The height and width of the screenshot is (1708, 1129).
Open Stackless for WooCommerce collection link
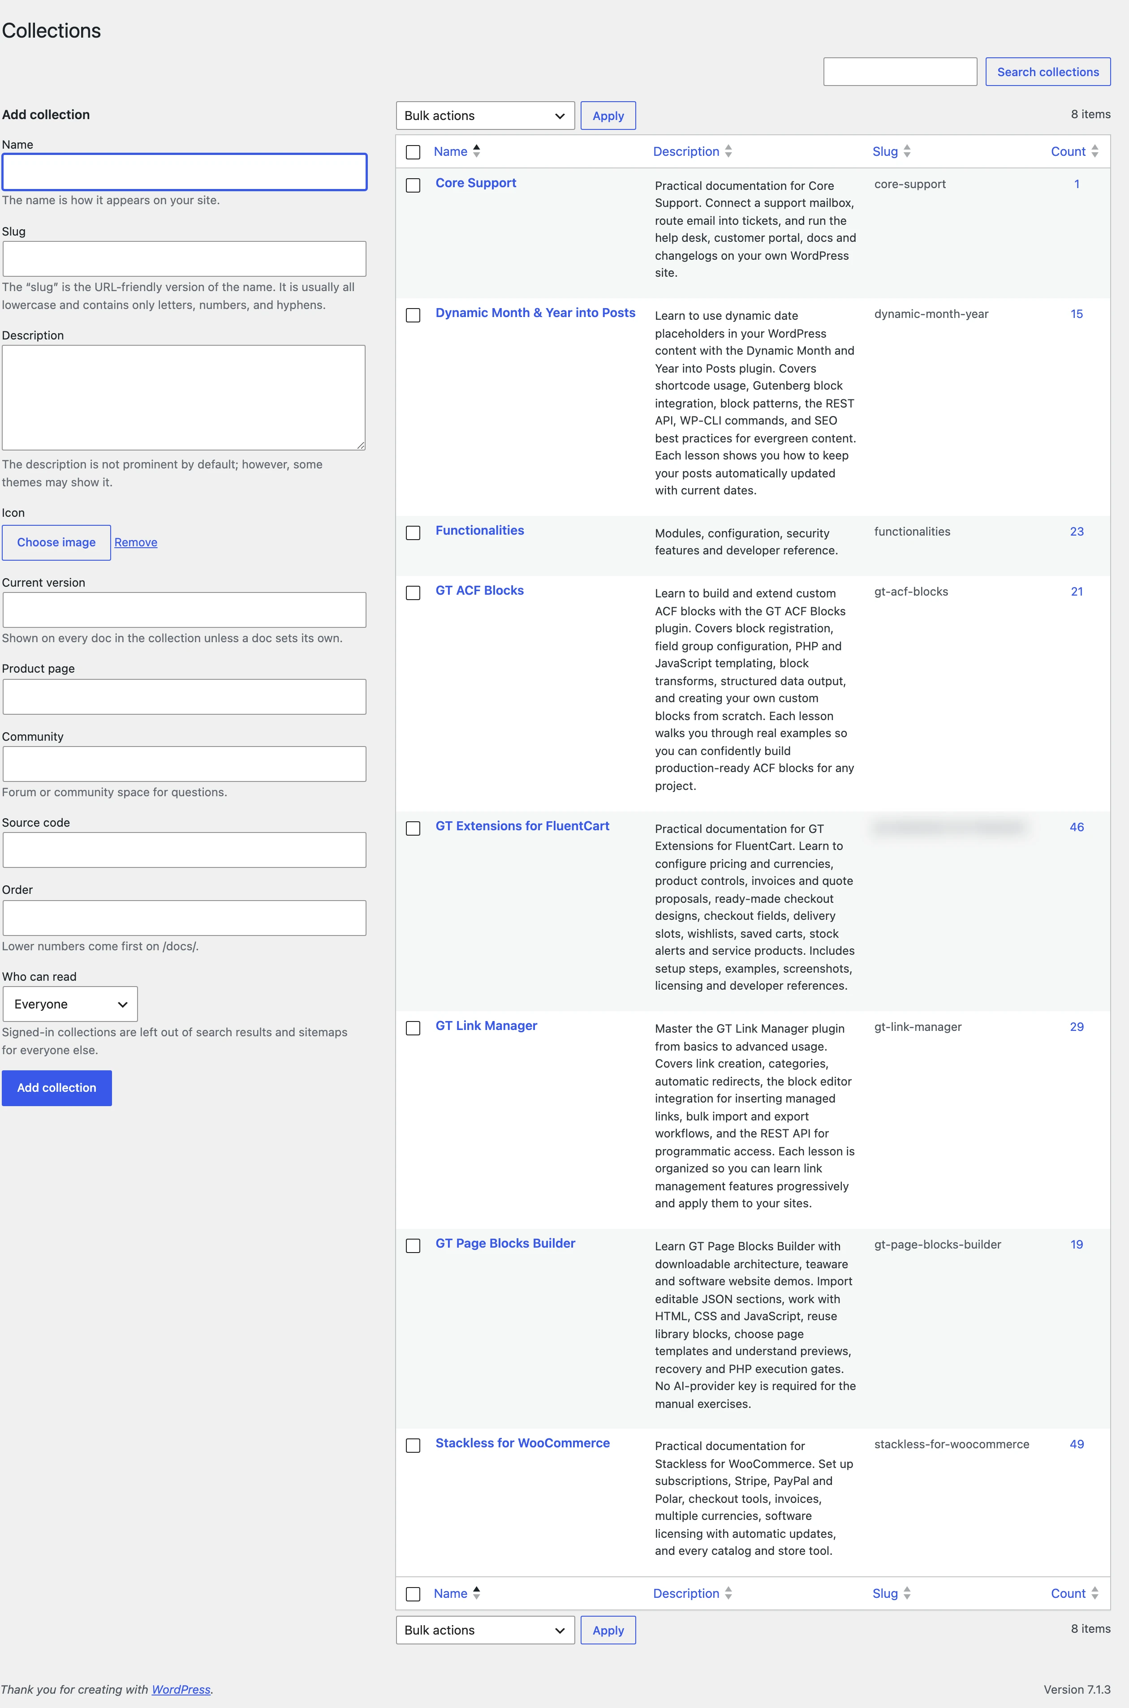(523, 1443)
